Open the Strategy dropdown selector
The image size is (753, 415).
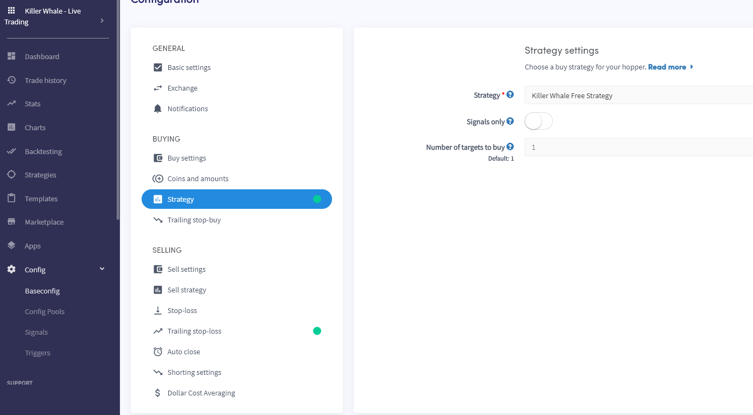(x=638, y=95)
